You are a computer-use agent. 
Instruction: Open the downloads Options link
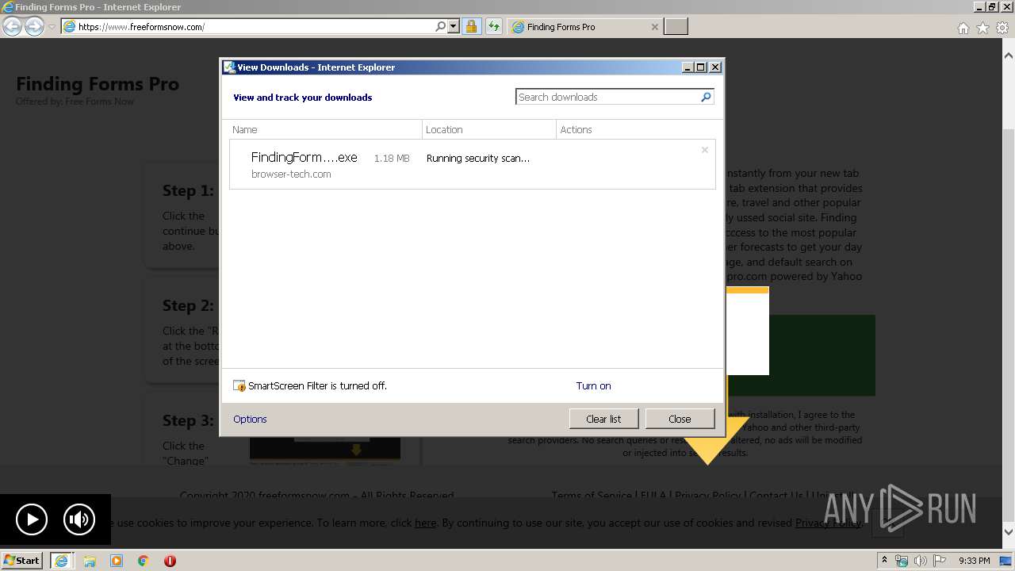[250, 419]
